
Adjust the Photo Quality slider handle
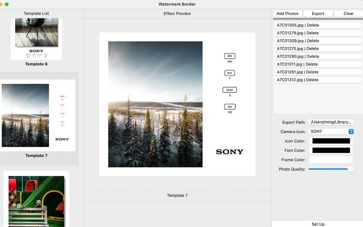pos(350,169)
